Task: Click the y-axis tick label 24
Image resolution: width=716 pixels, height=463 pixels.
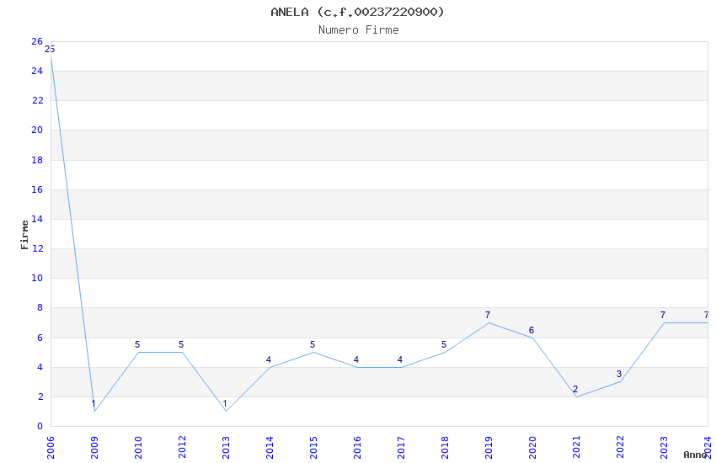Action: [x=37, y=71]
